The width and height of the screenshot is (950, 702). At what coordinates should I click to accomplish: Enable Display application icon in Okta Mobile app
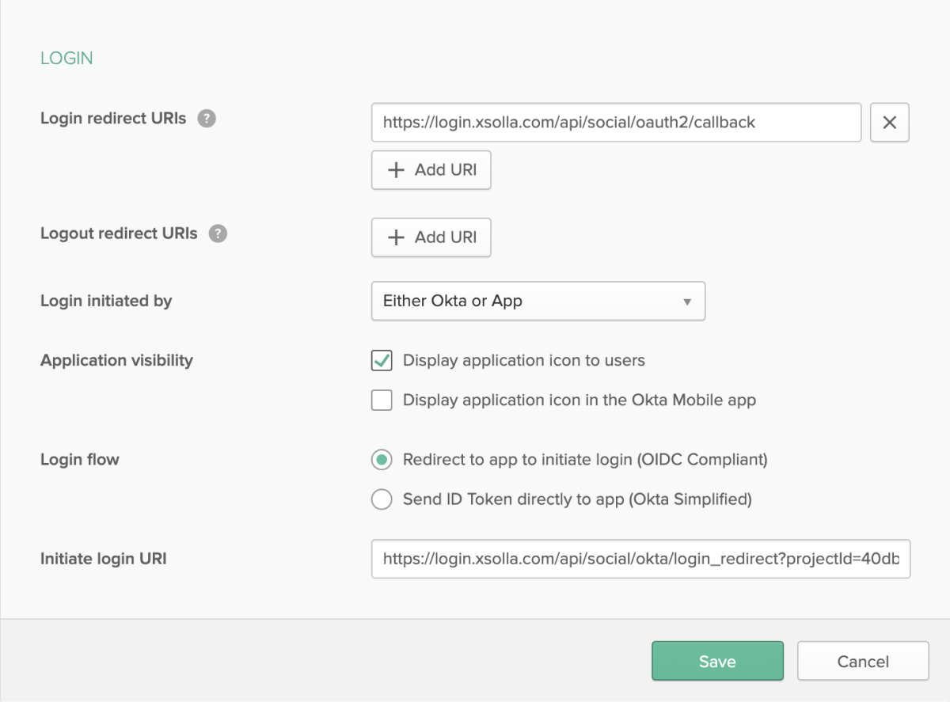tap(382, 400)
